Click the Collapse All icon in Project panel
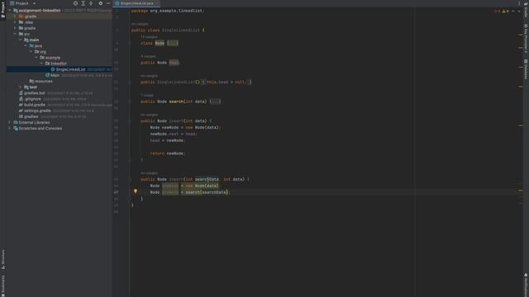Viewport: 529px width, 297px height. pos(91,3)
